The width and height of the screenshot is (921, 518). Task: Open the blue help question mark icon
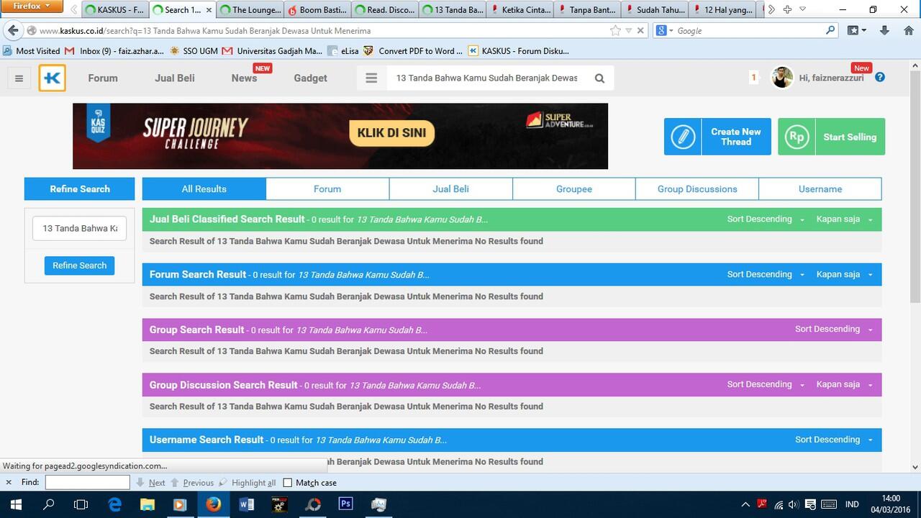pos(879,78)
